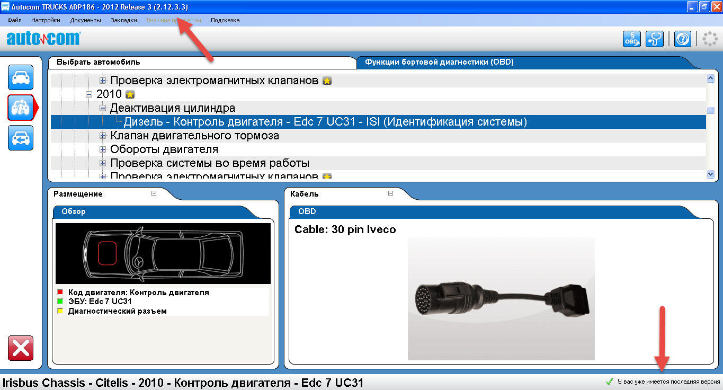Open the Настройки menu

pos(46,20)
